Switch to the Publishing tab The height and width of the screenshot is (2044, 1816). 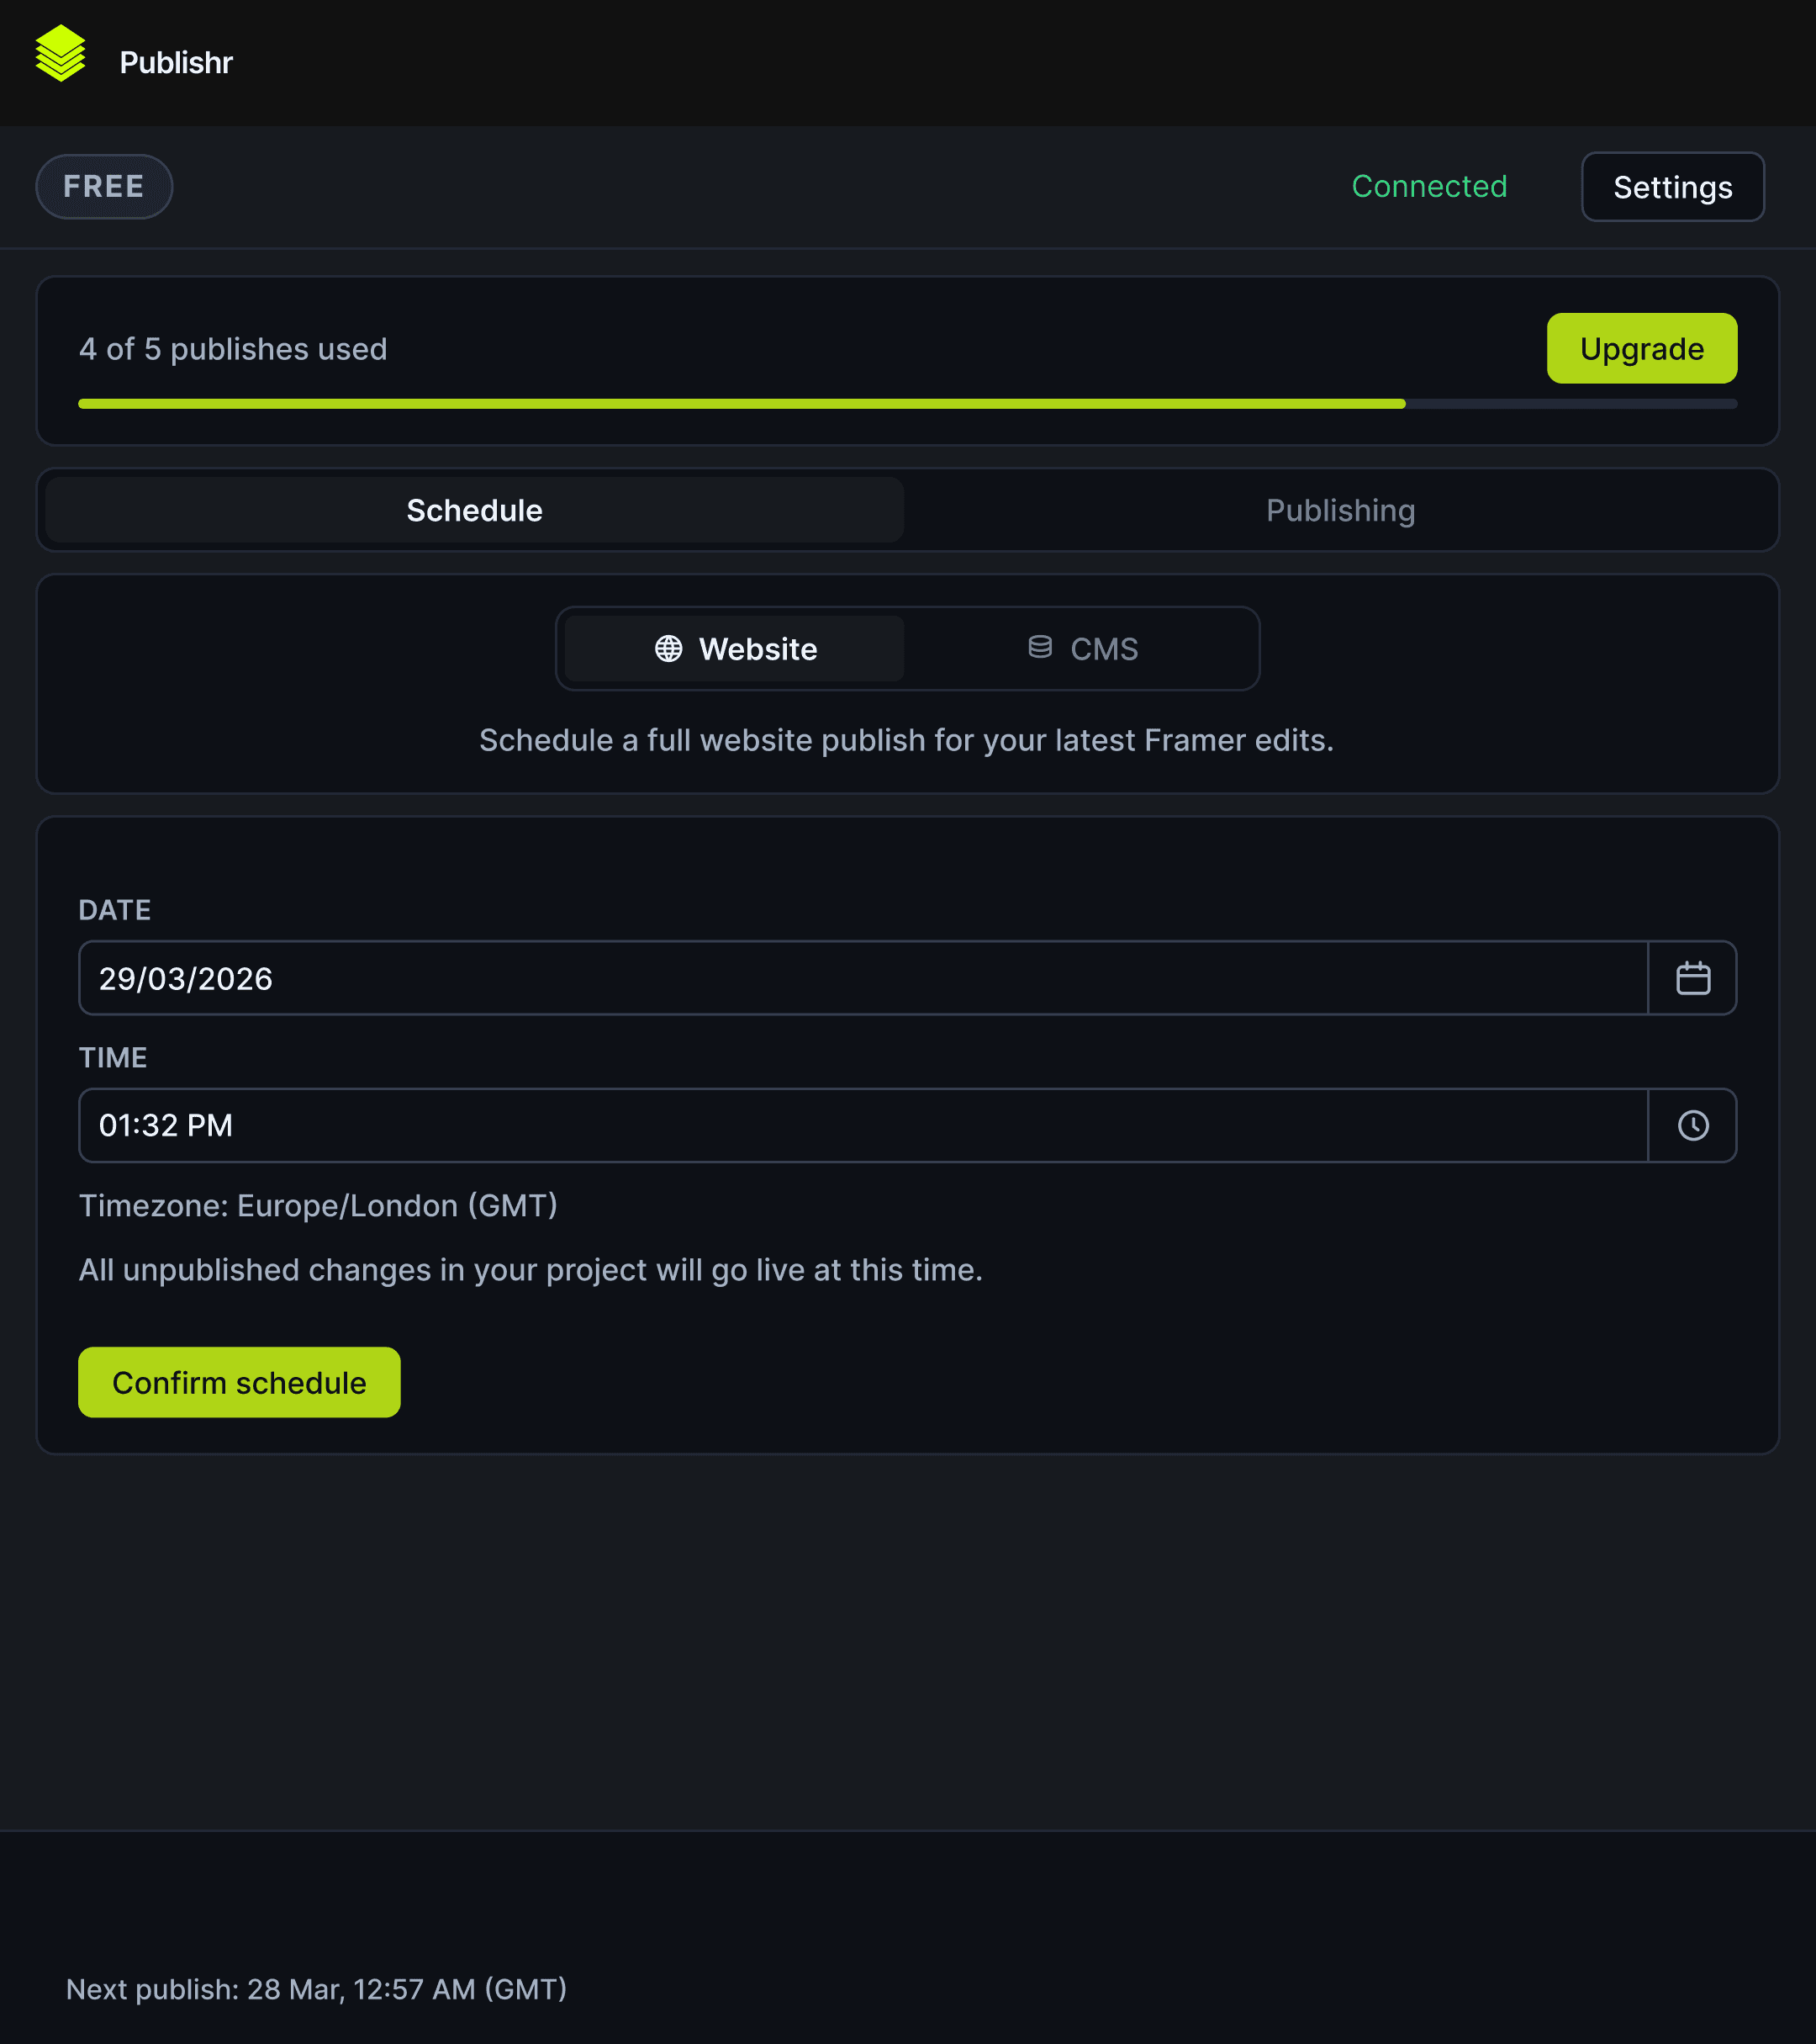coord(1339,510)
